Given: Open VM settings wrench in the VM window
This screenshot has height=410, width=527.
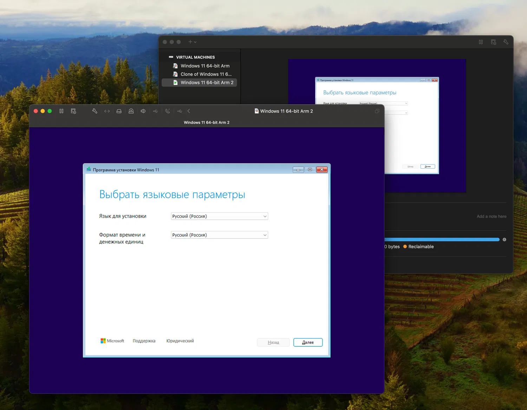Looking at the screenshot, I should (95, 111).
